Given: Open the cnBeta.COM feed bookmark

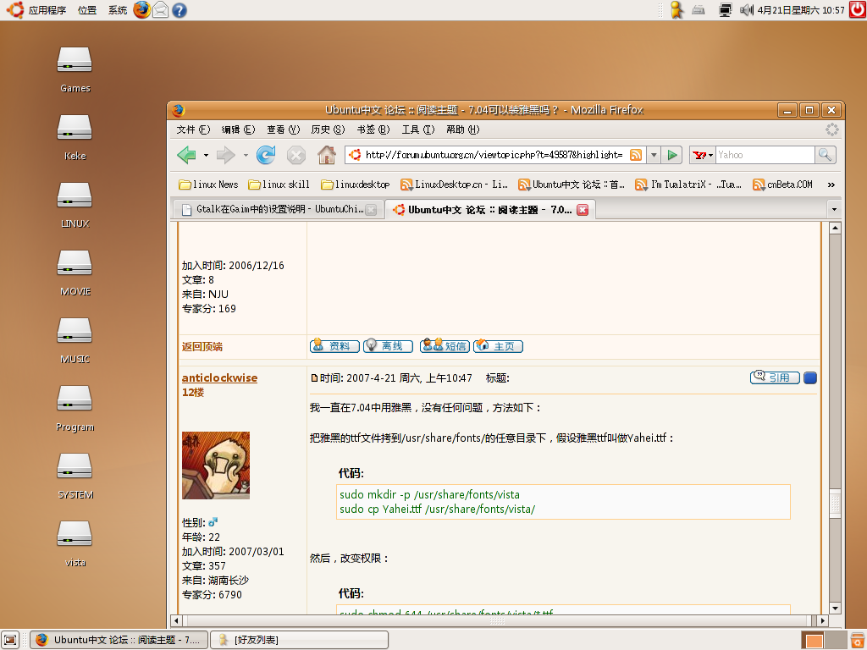Looking at the screenshot, I should pos(783,185).
